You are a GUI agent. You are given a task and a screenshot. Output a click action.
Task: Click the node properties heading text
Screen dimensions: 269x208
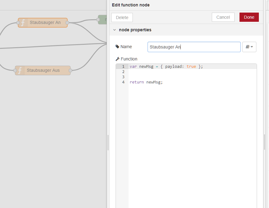[x=135, y=30]
